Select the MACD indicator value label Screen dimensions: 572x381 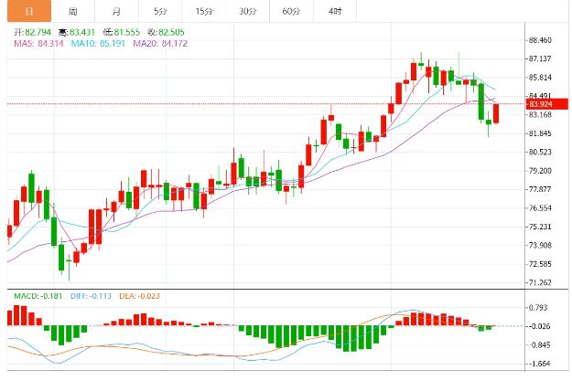pos(38,296)
